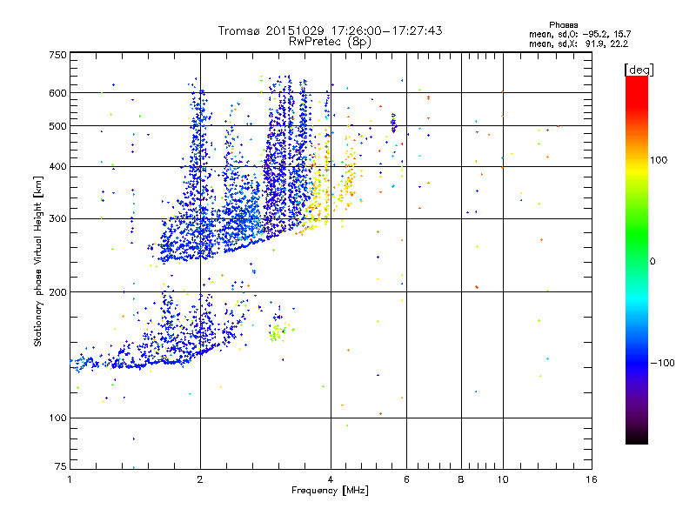Click the plot title "Tromsø 20151029 17:26:00-17:27:43"
The width and height of the screenshot is (696, 522).
(330, 30)
